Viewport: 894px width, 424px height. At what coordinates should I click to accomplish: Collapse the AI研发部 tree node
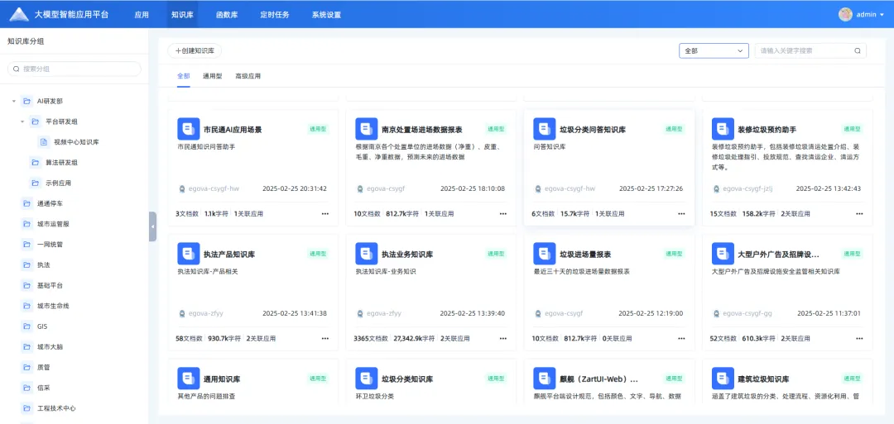pyautogui.click(x=14, y=102)
